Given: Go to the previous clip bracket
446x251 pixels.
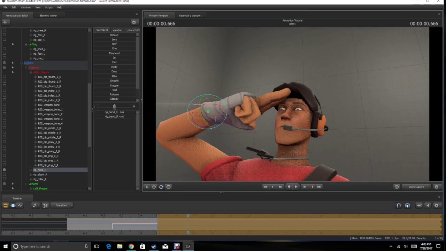Looking at the screenshot, I should 273,187.
